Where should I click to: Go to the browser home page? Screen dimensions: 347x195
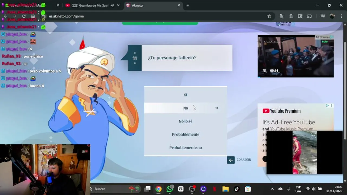click(x=33, y=16)
